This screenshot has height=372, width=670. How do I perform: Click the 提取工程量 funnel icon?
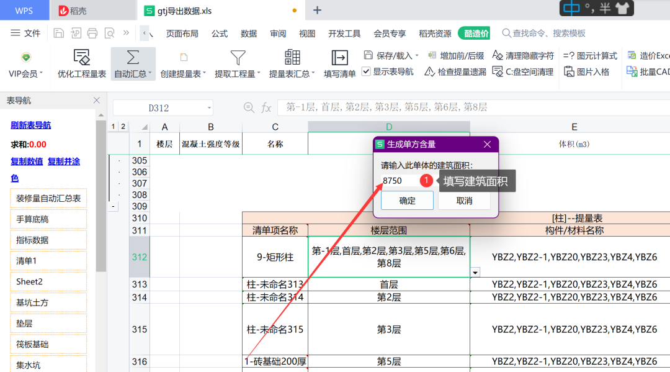[238, 58]
